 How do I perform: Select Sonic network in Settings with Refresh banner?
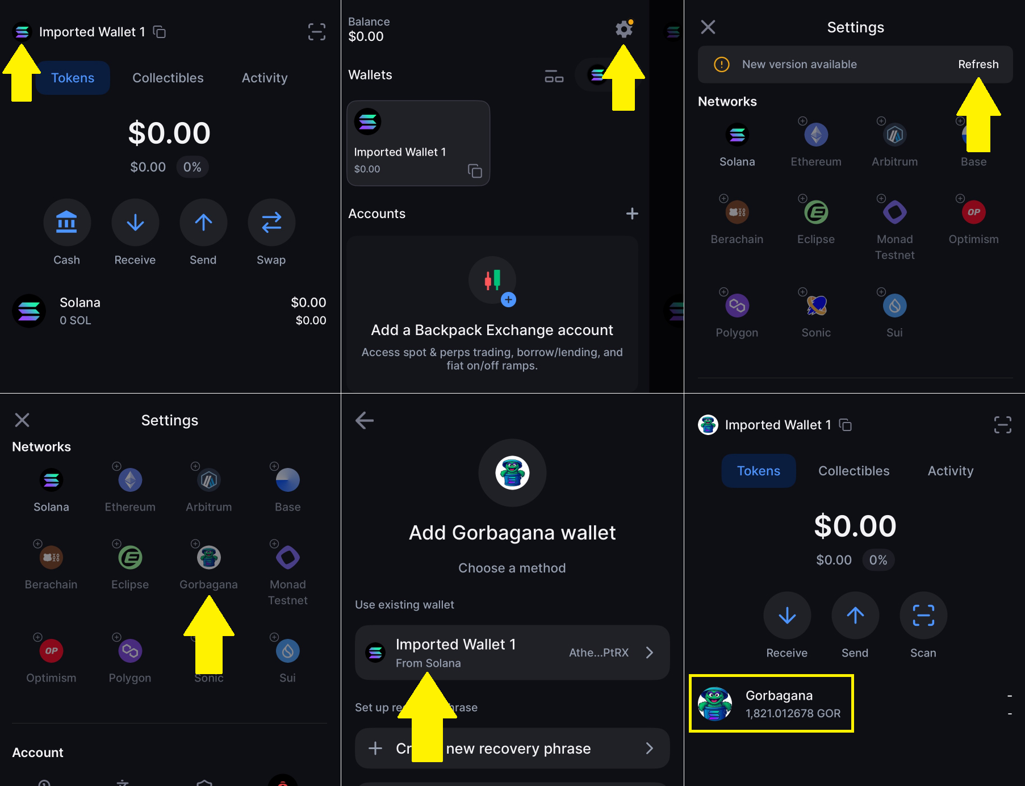click(816, 306)
